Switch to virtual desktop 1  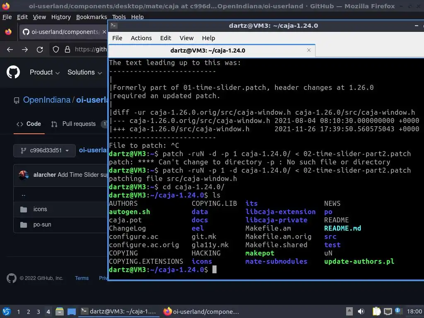[18, 312]
